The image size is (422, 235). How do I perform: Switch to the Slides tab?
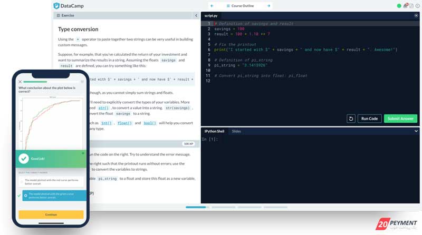[236, 131]
